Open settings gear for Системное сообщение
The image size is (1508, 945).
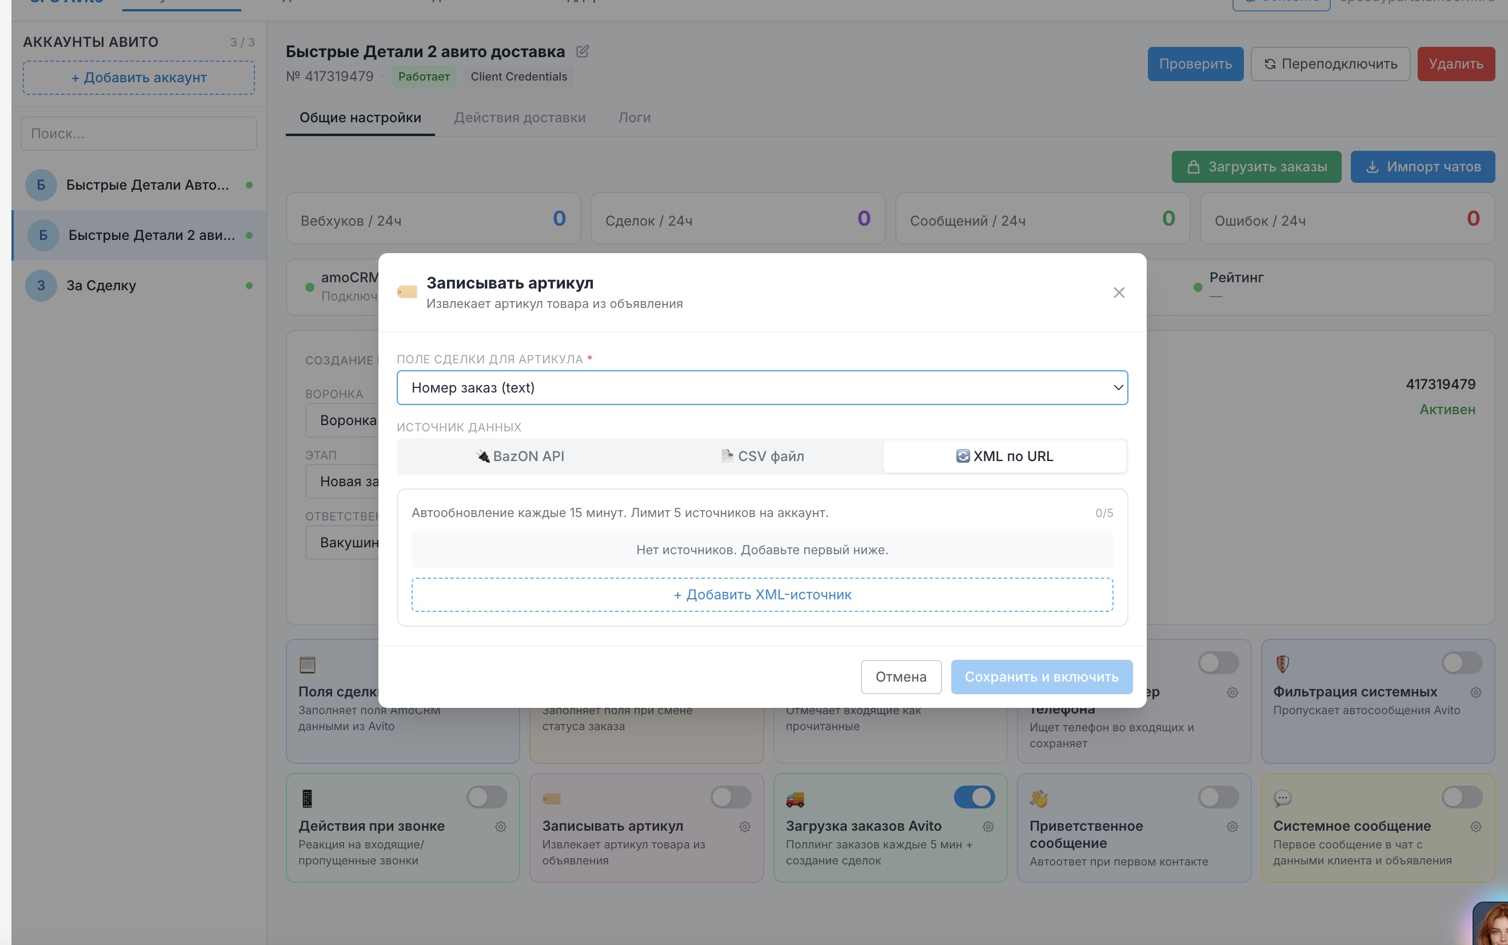tap(1475, 827)
